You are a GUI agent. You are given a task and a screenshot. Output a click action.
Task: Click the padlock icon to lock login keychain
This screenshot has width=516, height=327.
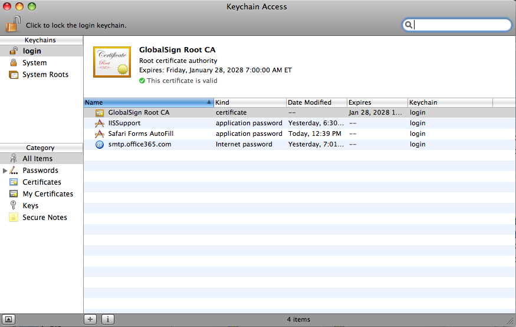point(13,24)
